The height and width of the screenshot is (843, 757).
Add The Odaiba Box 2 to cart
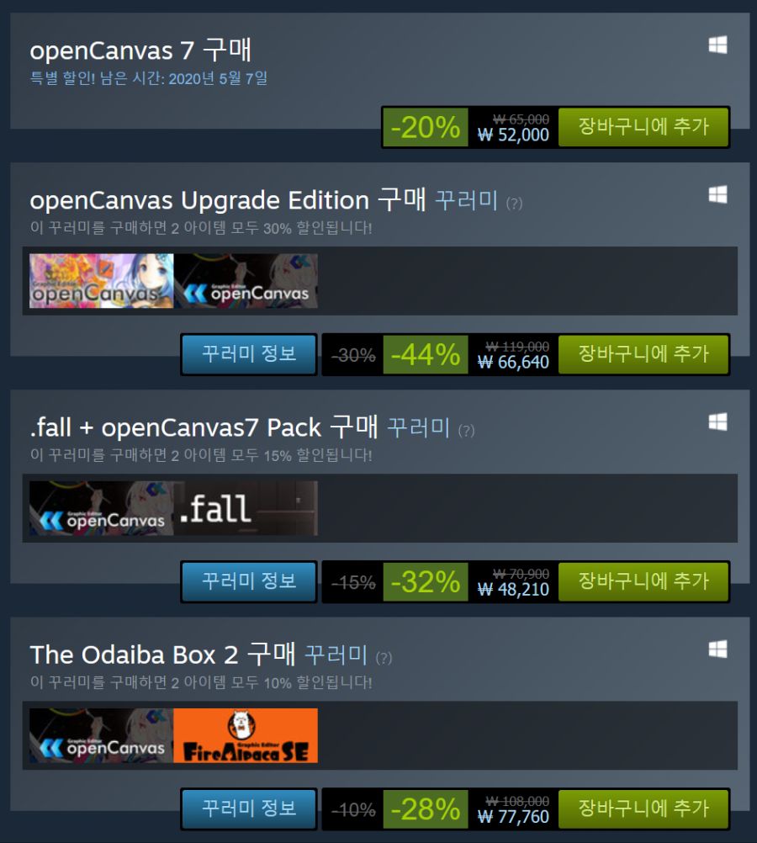pyautogui.click(x=643, y=809)
